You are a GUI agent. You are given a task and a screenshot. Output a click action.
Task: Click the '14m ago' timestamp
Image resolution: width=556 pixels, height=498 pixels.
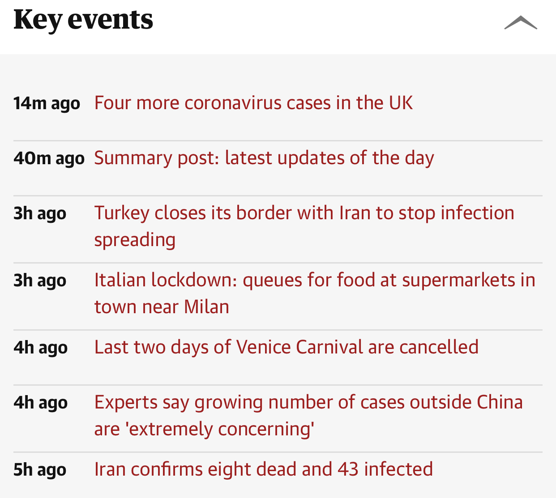pyautogui.click(x=47, y=103)
